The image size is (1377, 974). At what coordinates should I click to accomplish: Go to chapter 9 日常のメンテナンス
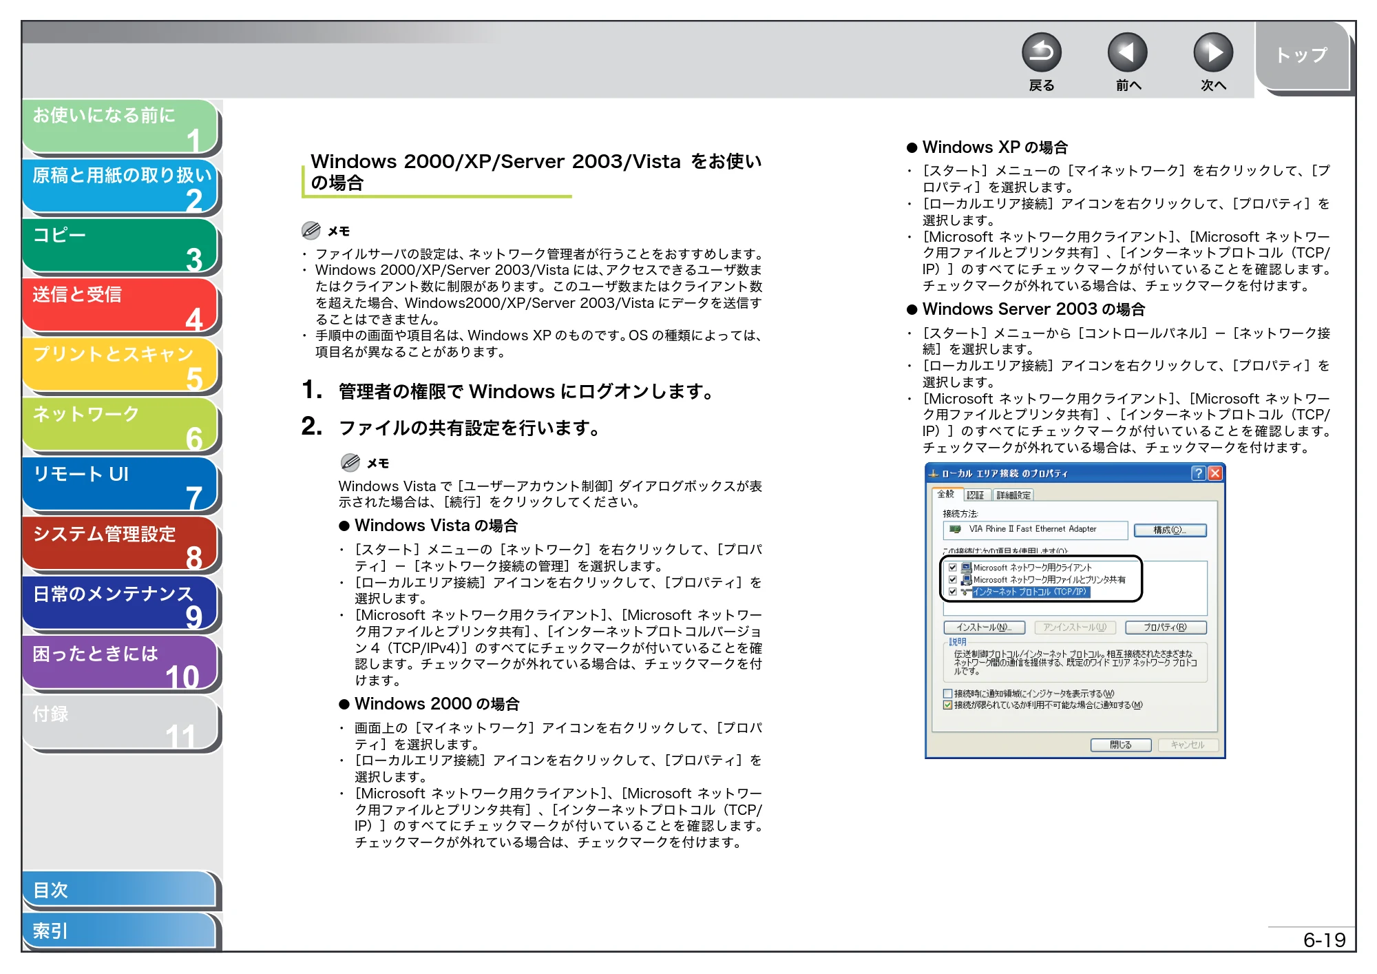(x=120, y=604)
